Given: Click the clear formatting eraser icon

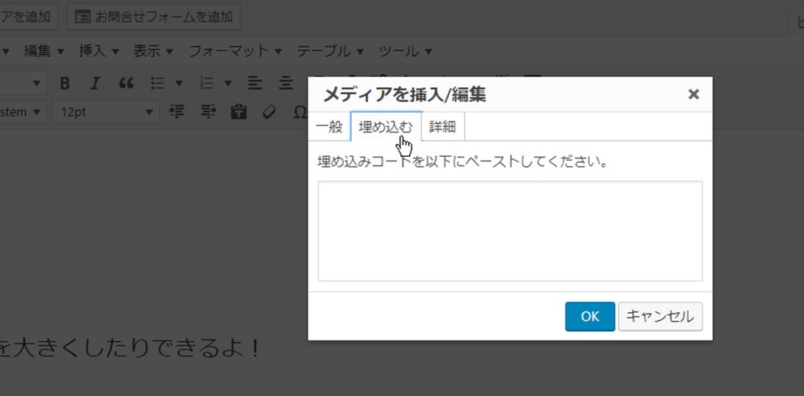Looking at the screenshot, I should 269,112.
